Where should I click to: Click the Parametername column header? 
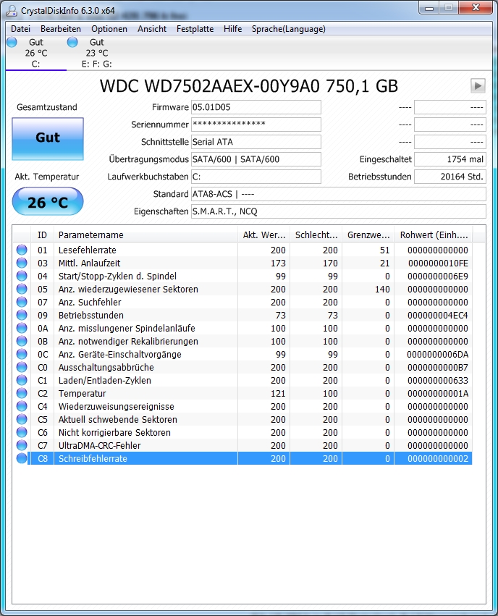point(145,235)
